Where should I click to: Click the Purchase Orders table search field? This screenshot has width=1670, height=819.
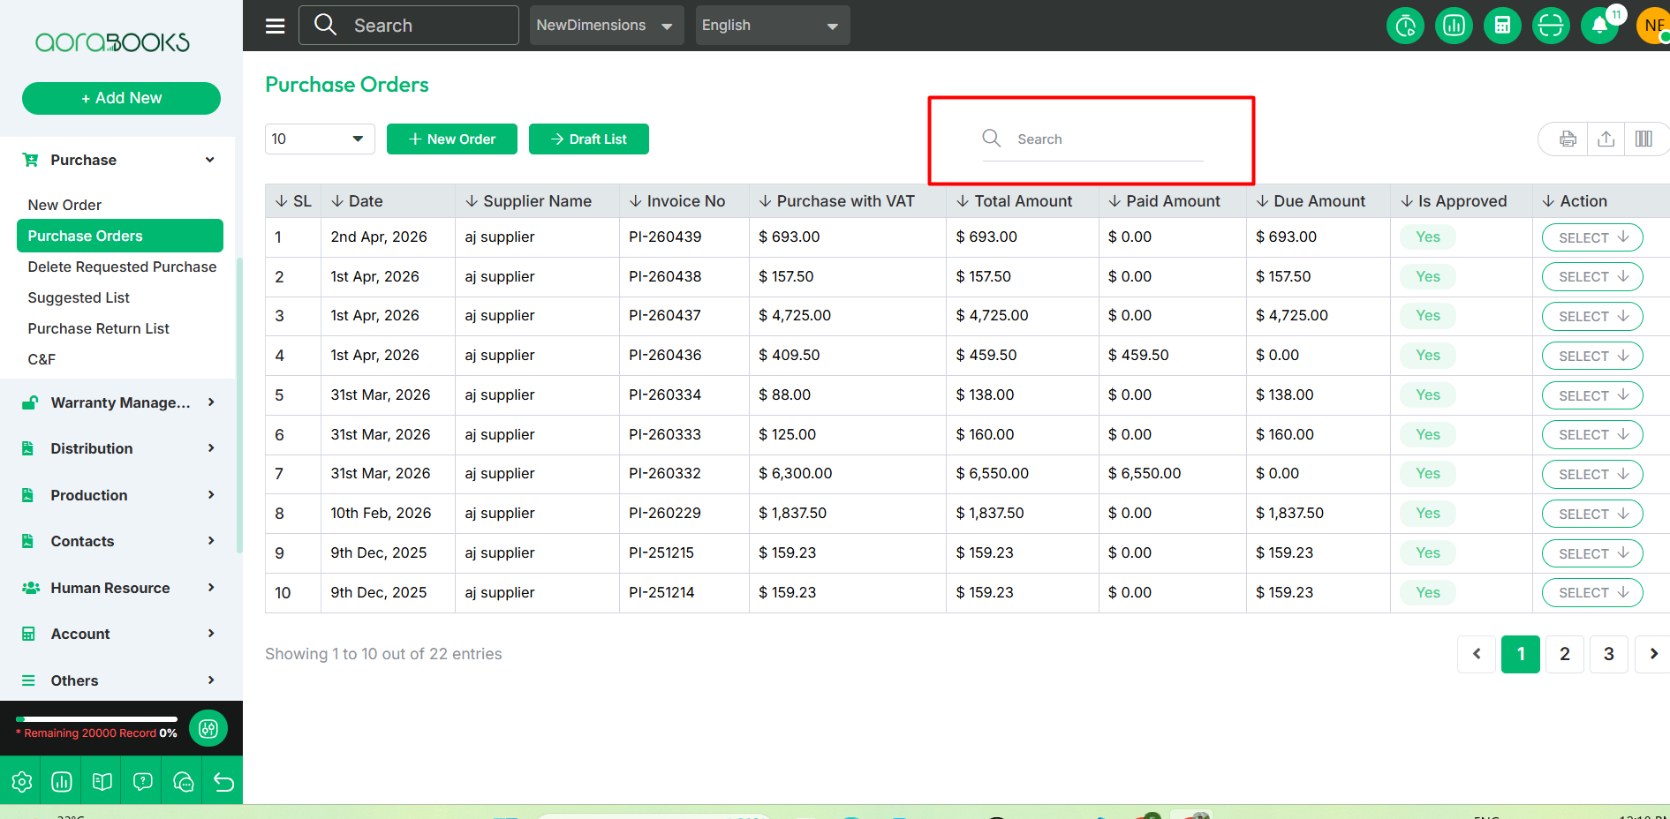click(1093, 139)
